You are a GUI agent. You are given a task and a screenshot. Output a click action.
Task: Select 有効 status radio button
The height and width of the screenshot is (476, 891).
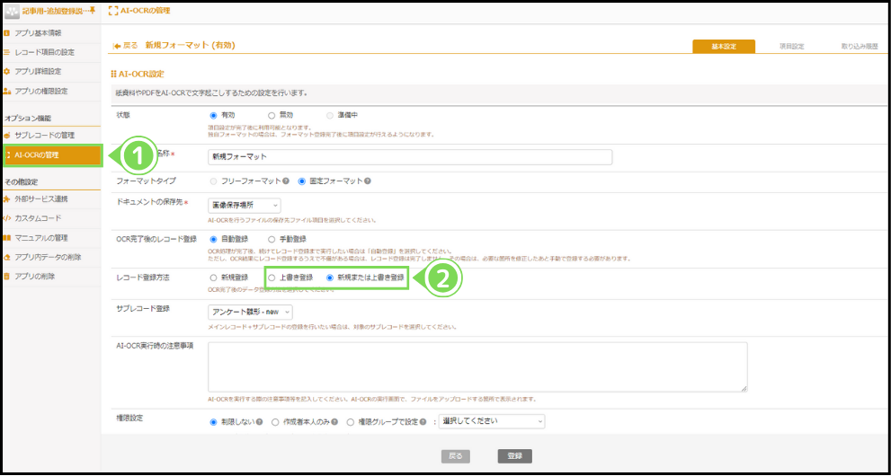[x=214, y=115]
